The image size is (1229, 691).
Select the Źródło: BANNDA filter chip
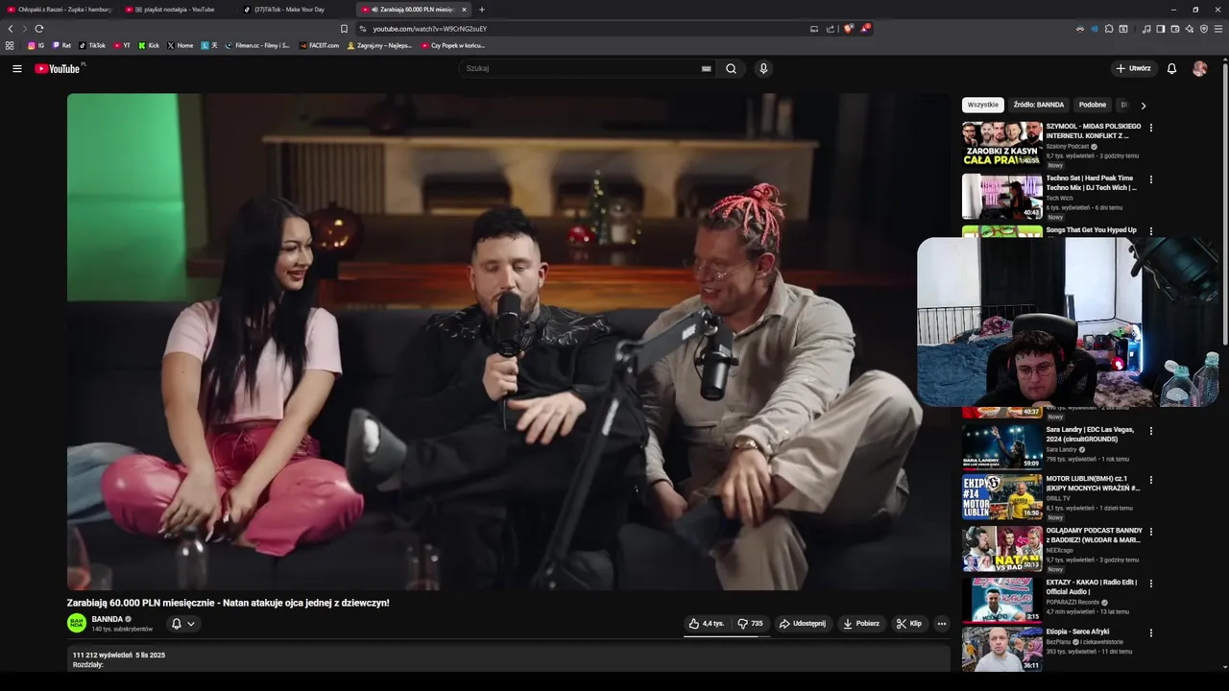(x=1038, y=105)
